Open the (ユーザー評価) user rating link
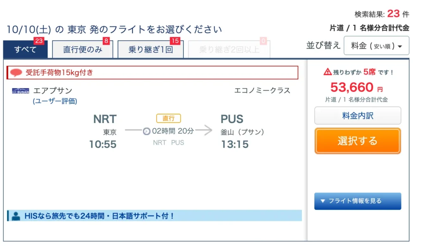The image size is (423, 246). pos(55,101)
